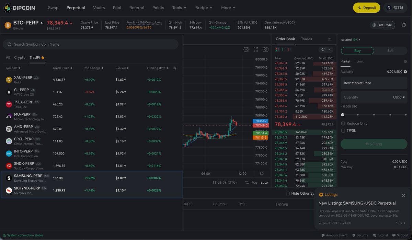The height and width of the screenshot is (240, 412).
Task: Open New Listing SAMSUNG-USDC announcement
Action: tap(357, 203)
